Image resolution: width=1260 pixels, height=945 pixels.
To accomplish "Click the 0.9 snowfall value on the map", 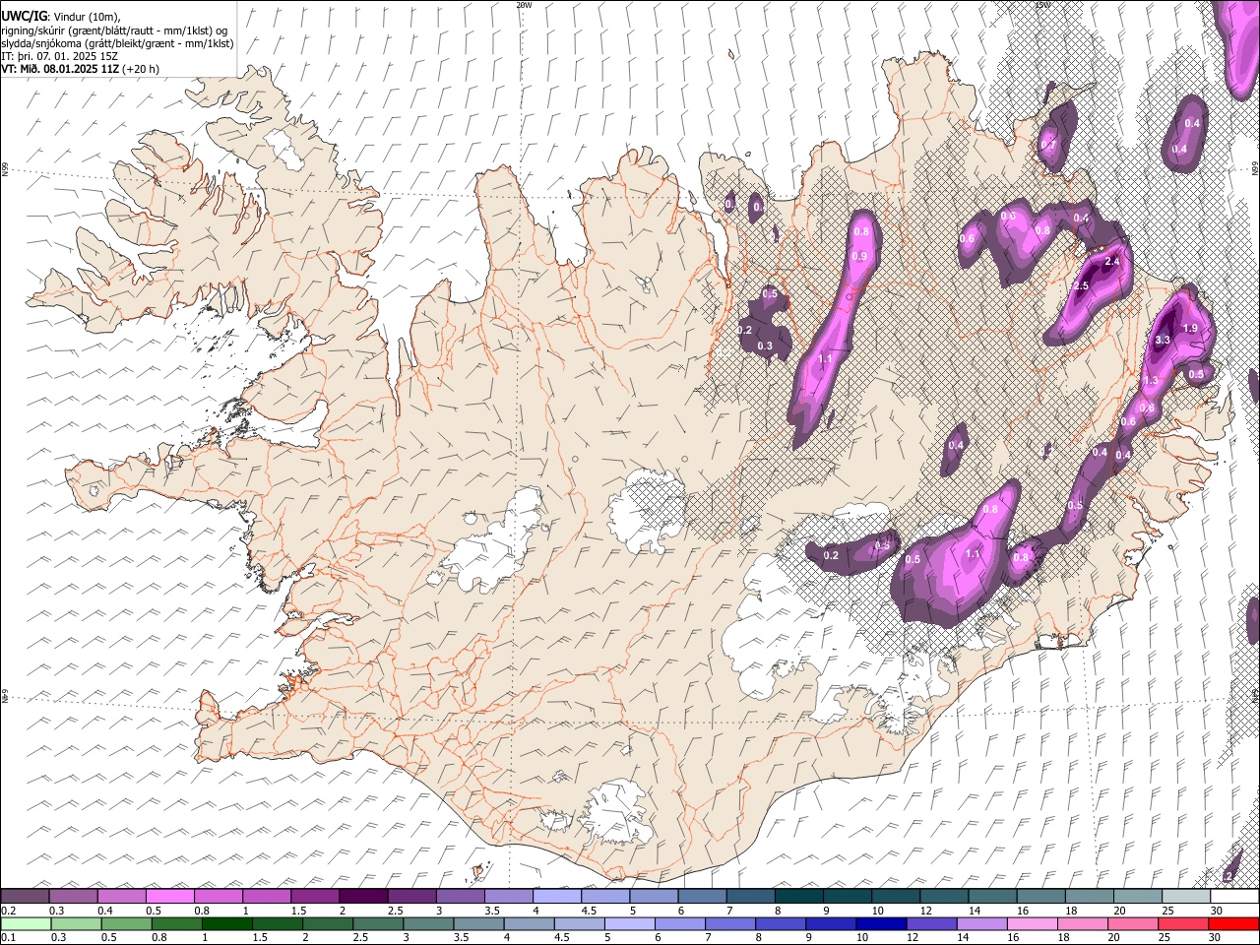I will point(859,256).
